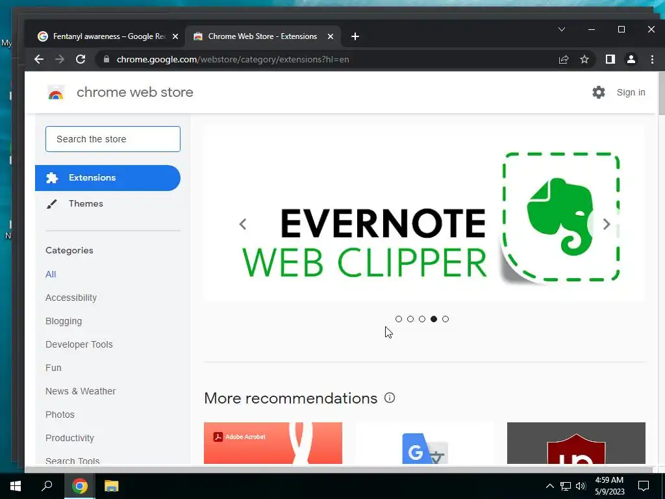Open the Fun category

coord(53,368)
